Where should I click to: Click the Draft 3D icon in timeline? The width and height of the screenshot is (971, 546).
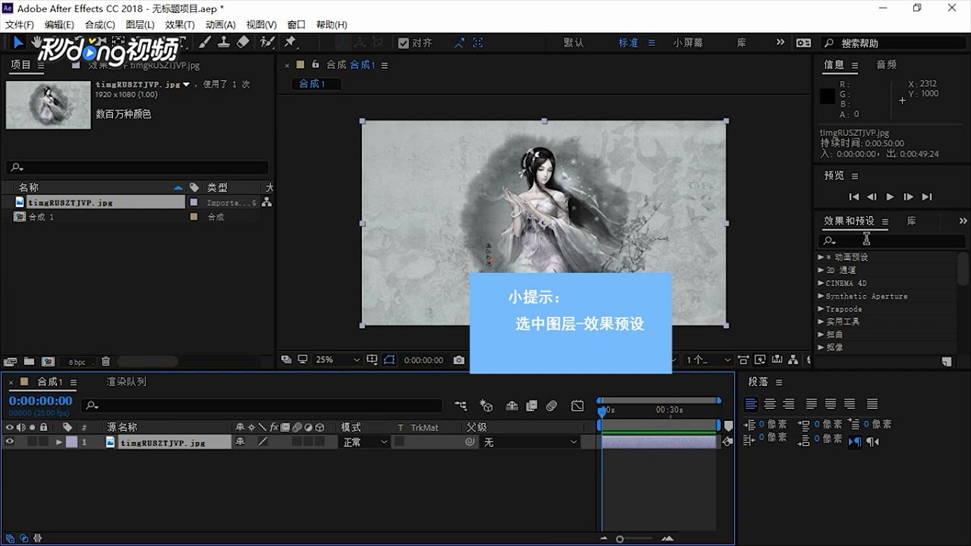click(x=486, y=406)
